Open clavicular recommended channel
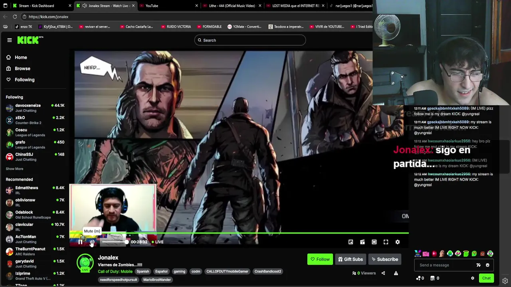The height and width of the screenshot is (287, 511). [x=35, y=227]
